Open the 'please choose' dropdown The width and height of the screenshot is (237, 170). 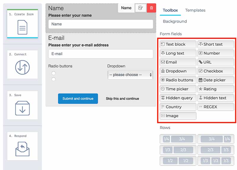click(130, 75)
